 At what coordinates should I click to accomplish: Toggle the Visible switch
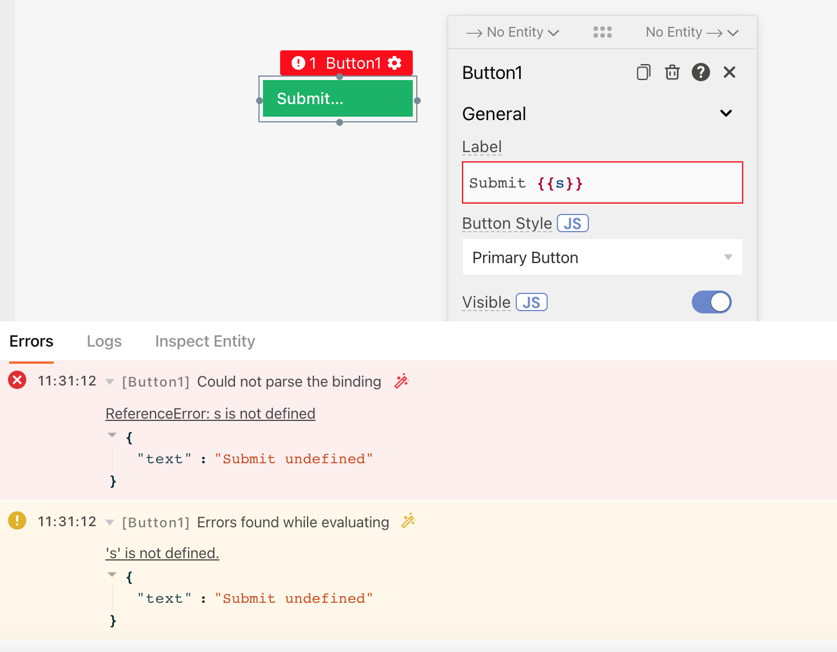point(712,302)
